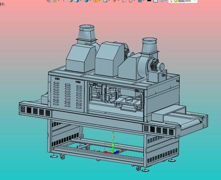The width and height of the screenshot is (221, 180).
Task: Select the layer name combo box
Action: [x=183, y=1]
